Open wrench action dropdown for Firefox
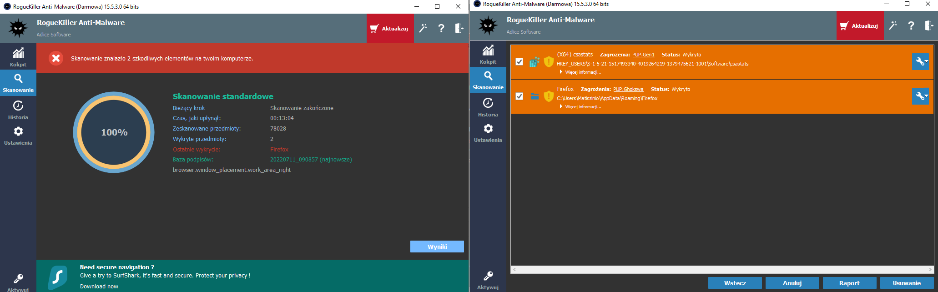 pyautogui.click(x=920, y=96)
